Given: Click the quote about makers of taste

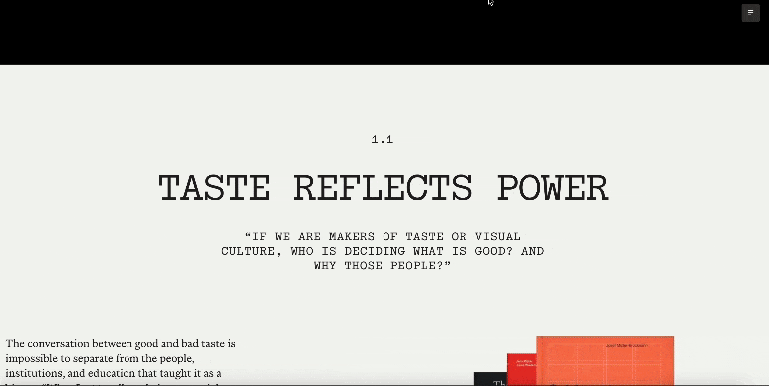Looking at the screenshot, I should pos(383,251).
